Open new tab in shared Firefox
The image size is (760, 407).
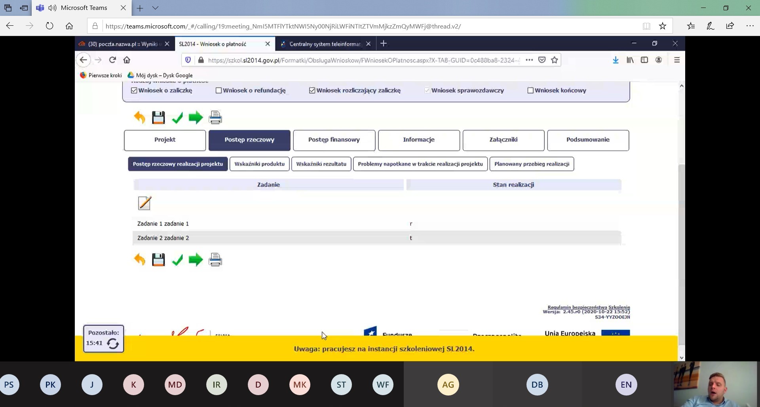383,44
